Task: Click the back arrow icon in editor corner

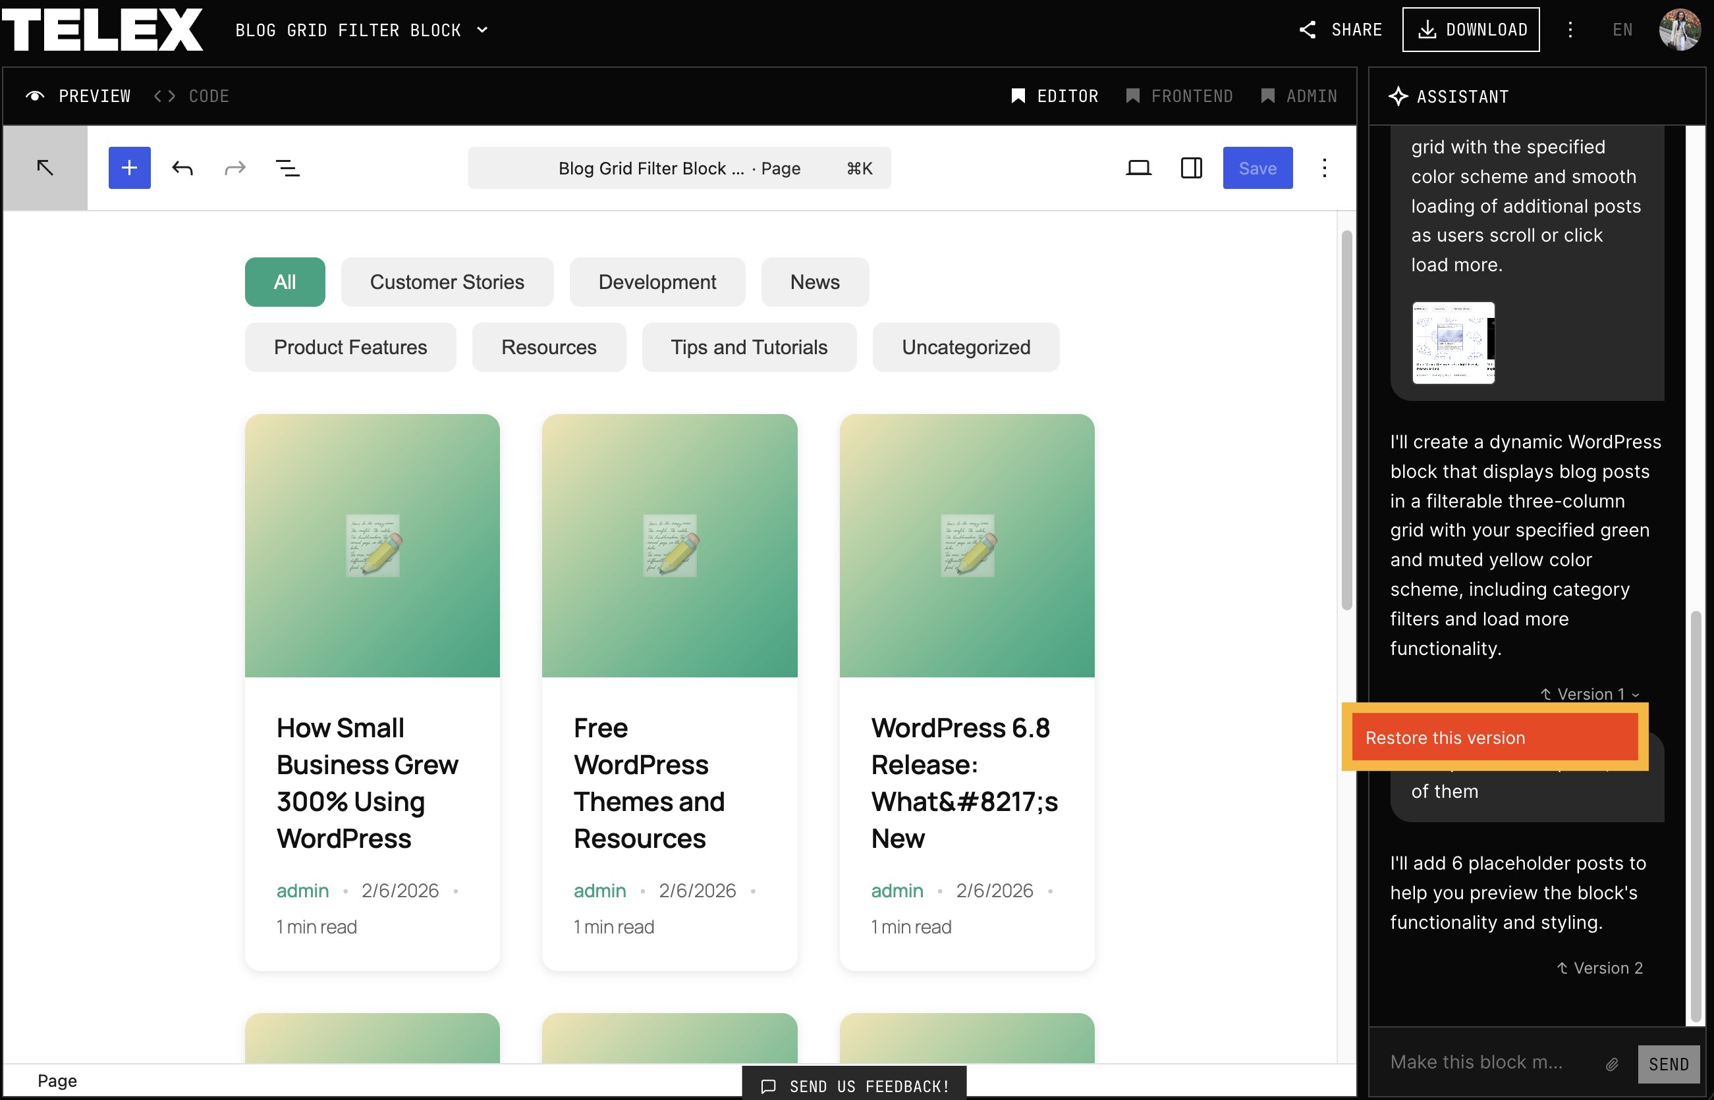Action: (x=45, y=168)
